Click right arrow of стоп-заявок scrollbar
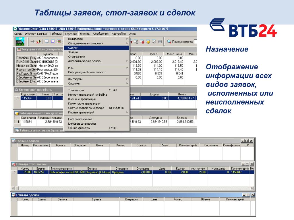The width and height of the screenshot is (294, 220). tap(252, 188)
